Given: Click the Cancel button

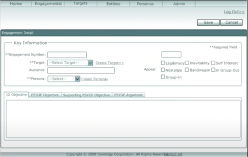Looking at the screenshot, I should click(x=231, y=22).
